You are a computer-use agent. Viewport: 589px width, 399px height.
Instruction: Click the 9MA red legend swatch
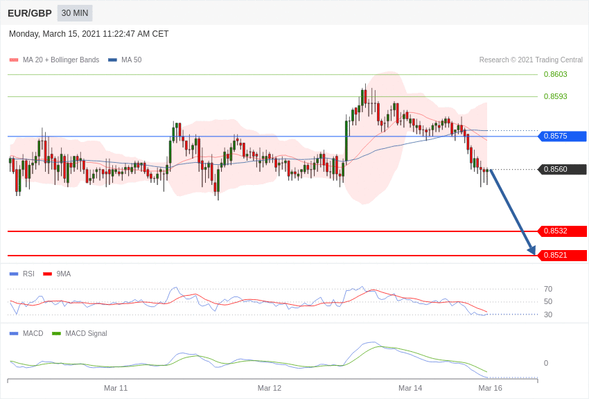[47, 274]
